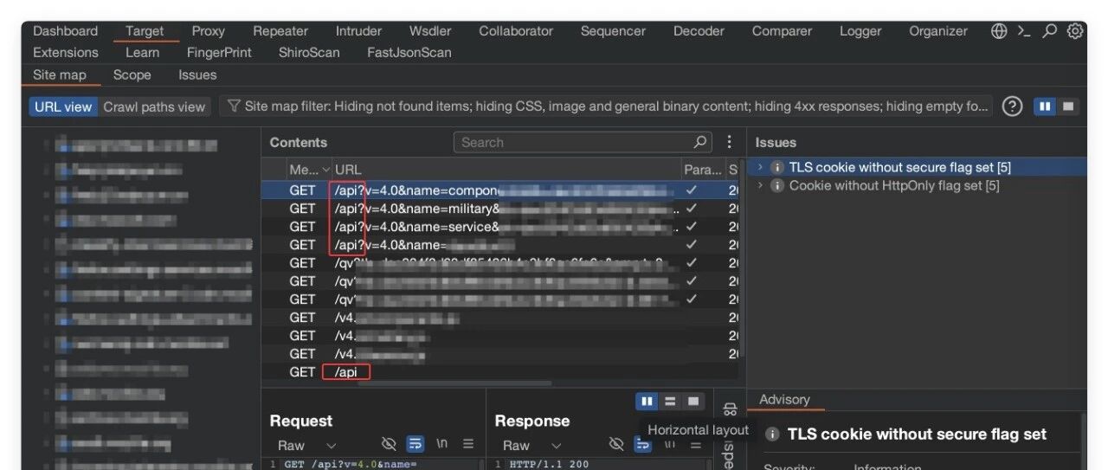Select combined tab layout for request/response

[692, 402]
